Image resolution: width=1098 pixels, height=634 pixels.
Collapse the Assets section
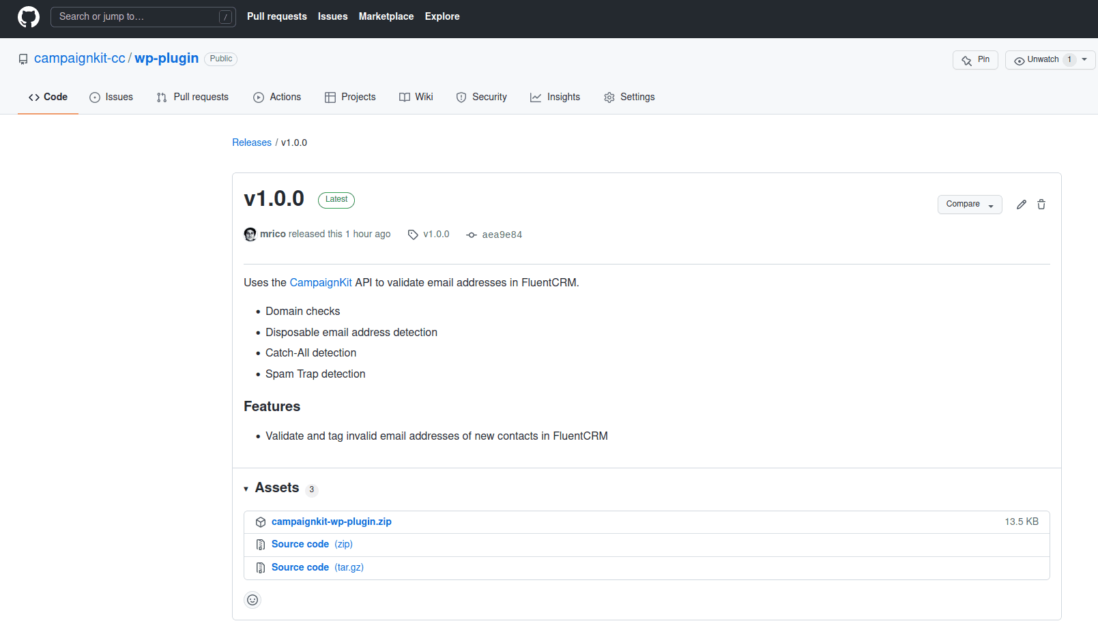click(x=246, y=489)
